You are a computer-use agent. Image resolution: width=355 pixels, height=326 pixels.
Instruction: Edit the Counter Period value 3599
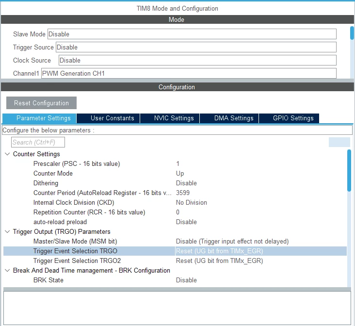pyautogui.click(x=261, y=193)
